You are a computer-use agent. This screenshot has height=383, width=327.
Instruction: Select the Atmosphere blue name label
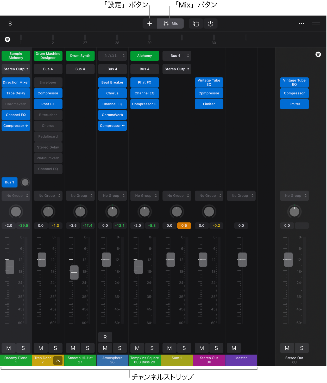(112, 360)
